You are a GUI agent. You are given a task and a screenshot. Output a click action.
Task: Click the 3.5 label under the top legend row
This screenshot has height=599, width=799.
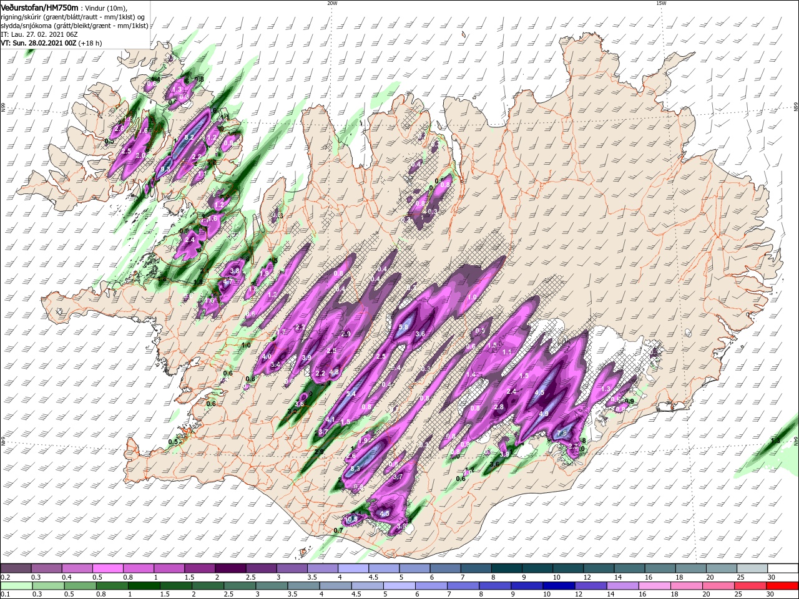pos(313,577)
